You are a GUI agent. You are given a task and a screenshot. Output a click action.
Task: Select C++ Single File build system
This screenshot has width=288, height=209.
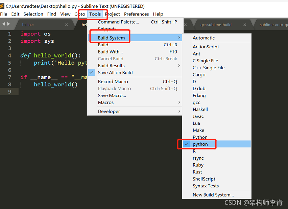pos(217,68)
